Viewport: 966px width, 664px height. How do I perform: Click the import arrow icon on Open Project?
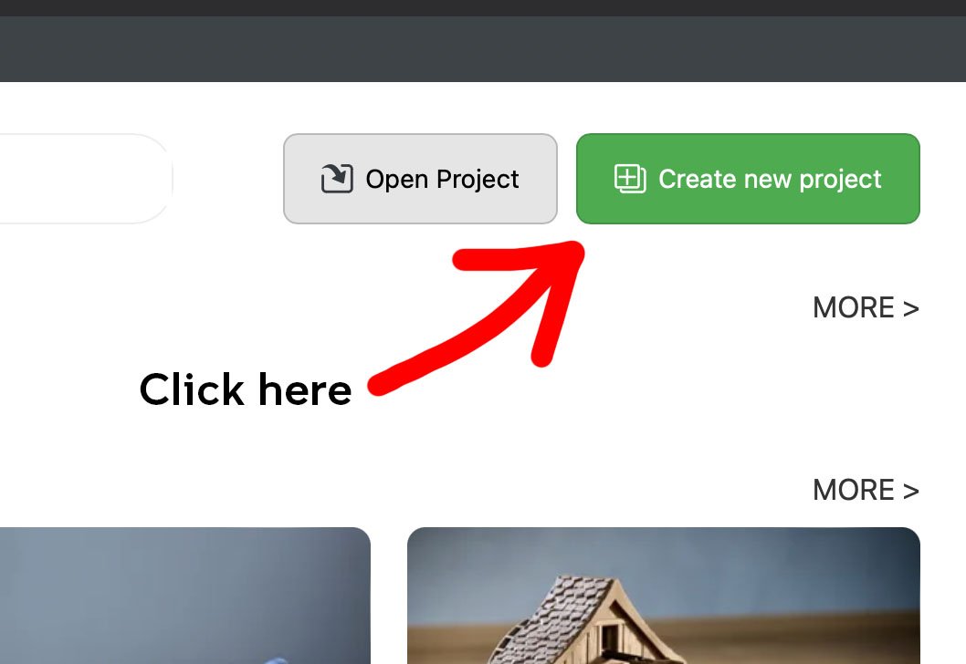click(337, 179)
